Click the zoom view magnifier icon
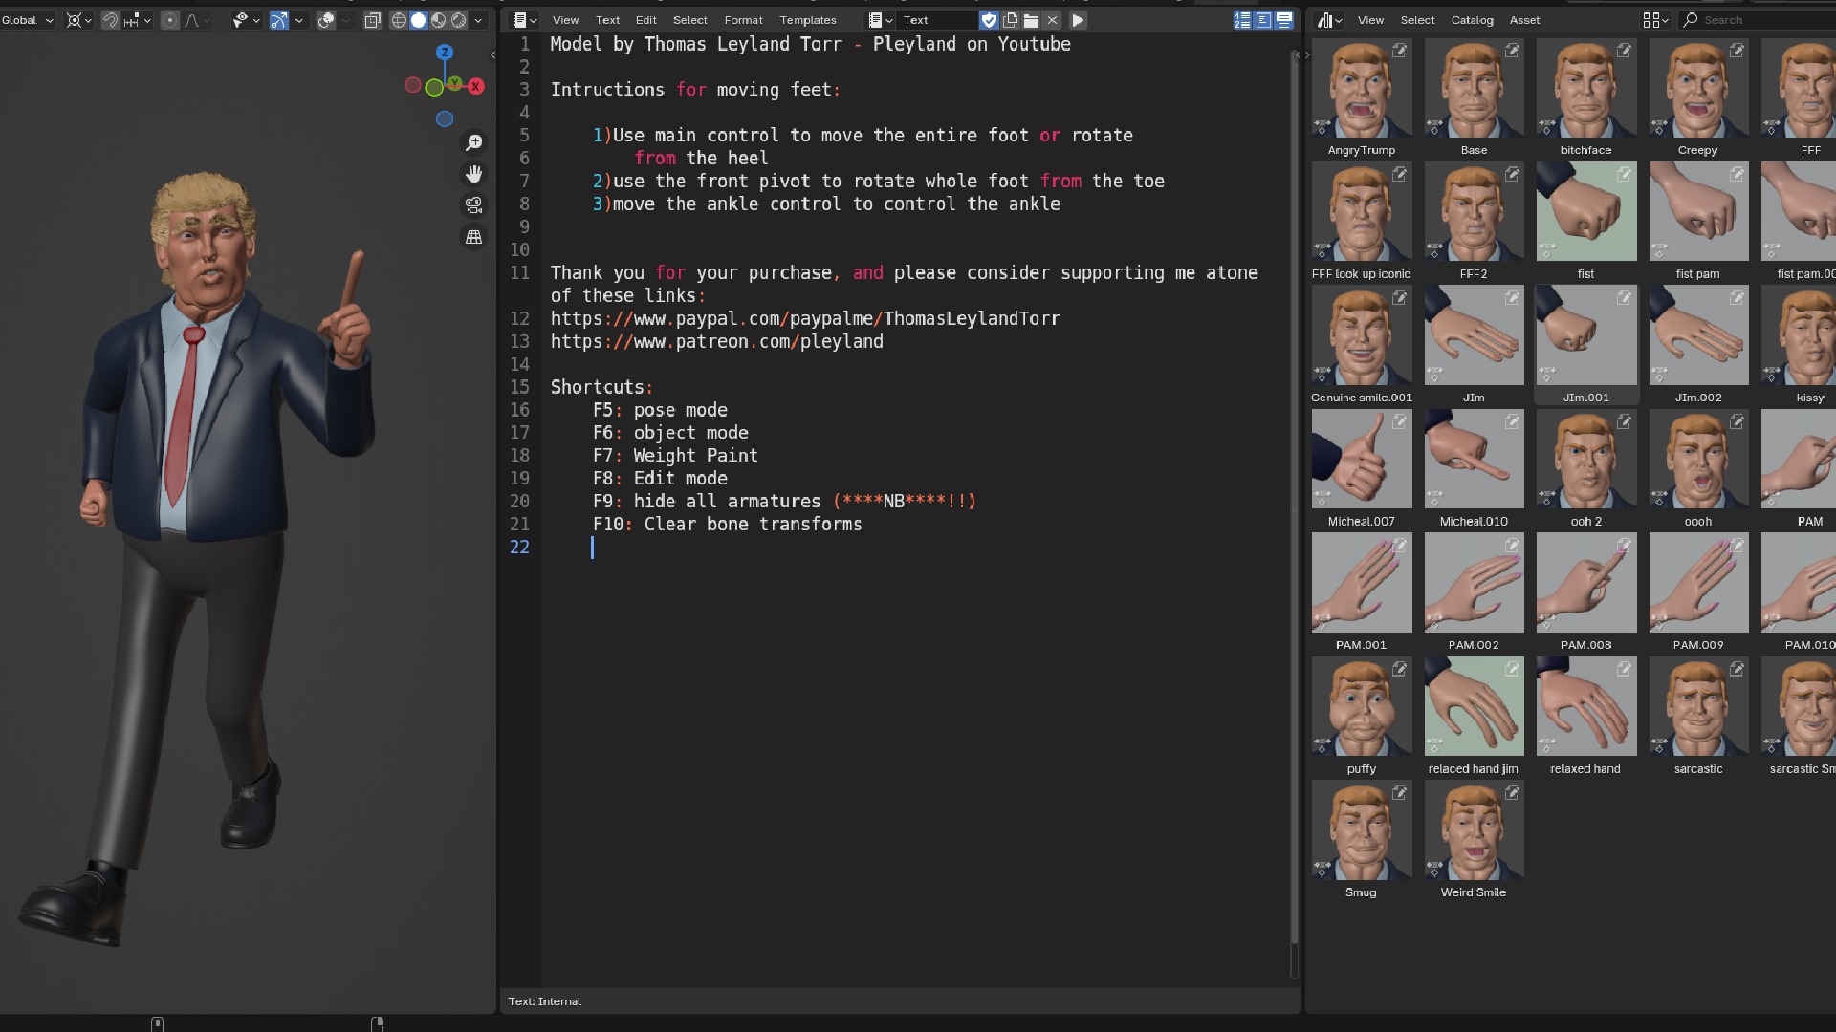The height and width of the screenshot is (1032, 1836). (x=473, y=143)
